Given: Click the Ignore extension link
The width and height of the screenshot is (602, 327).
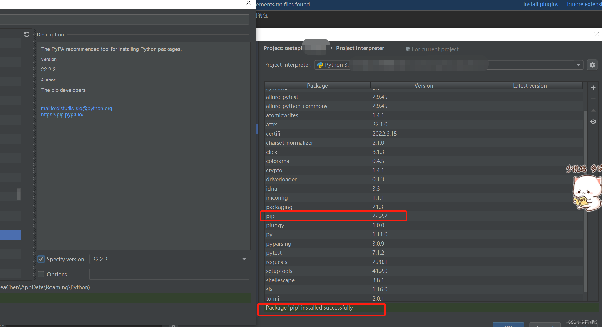Looking at the screenshot, I should point(584,4).
